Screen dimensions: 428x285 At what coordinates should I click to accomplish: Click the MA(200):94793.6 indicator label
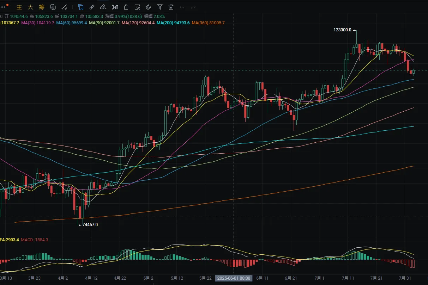(x=173, y=23)
